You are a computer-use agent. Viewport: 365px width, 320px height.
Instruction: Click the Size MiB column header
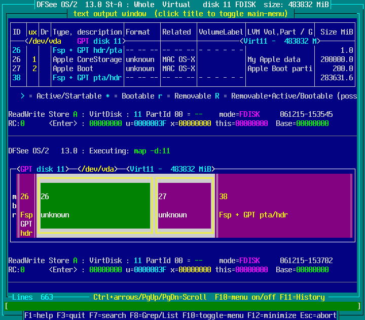[x=337, y=32]
